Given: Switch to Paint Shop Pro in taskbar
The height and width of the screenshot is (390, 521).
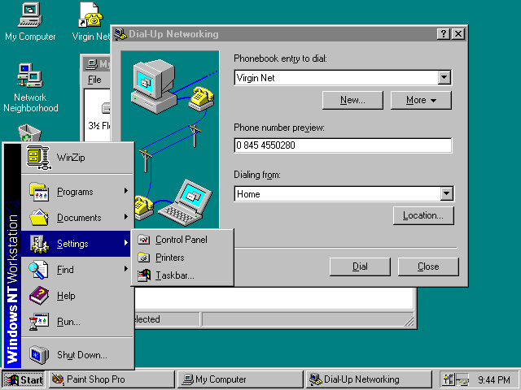Looking at the screenshot, I should pyautogui.click(x=112, y=379).
